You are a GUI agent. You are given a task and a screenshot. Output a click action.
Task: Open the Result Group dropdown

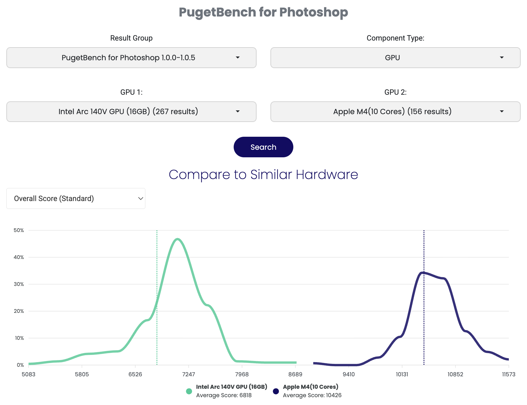(x=131, y=58)
